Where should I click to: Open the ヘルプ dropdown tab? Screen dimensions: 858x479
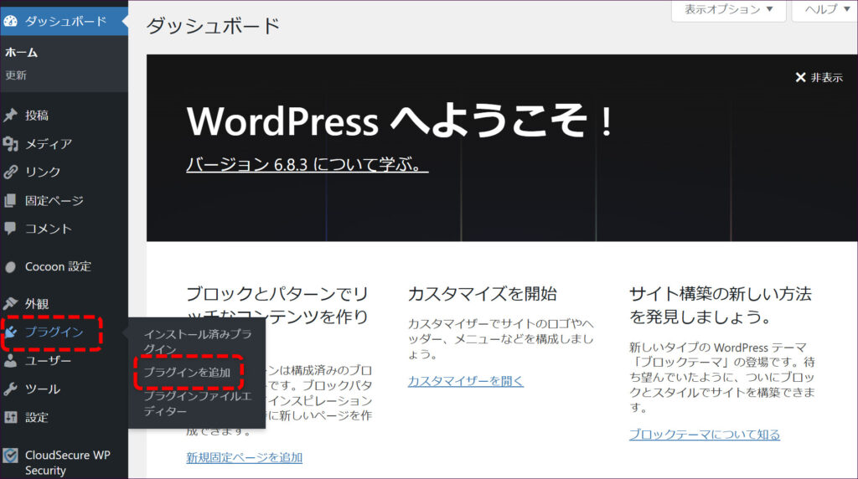coord(824,10)
